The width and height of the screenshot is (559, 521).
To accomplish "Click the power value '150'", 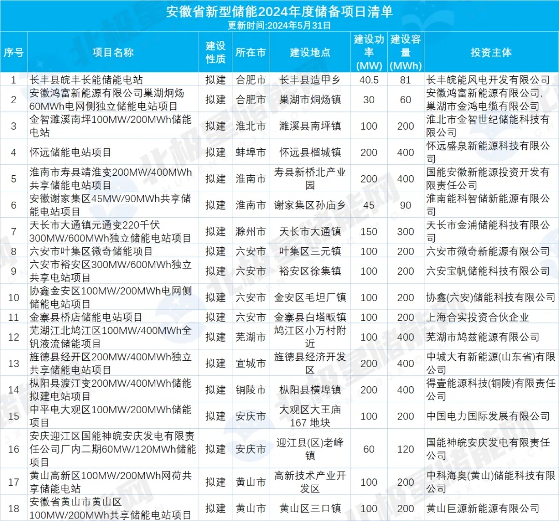I will 369,232.
